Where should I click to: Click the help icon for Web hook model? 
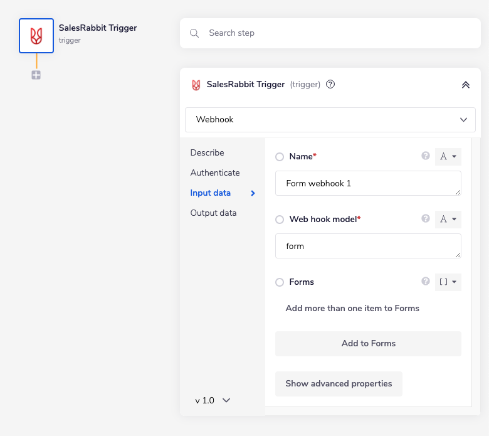point(426,219)
